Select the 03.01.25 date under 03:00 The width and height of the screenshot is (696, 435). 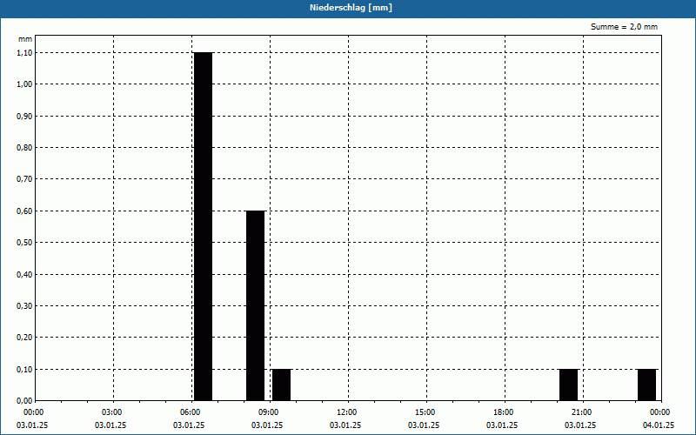tap(110, 425)
